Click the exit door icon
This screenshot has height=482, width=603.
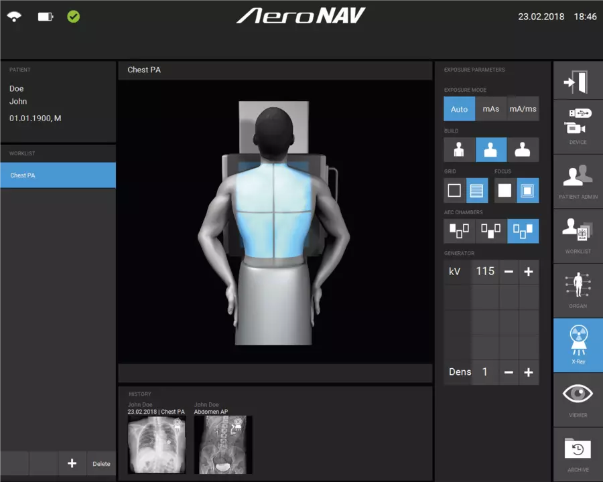pyautogui.click(x=578, y=80)
